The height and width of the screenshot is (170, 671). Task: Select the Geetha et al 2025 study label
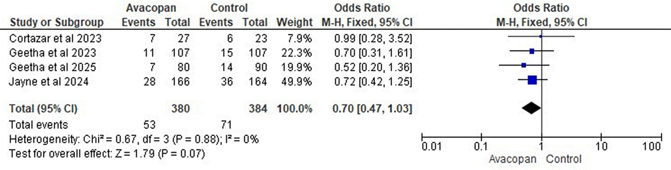coord(52,67)
